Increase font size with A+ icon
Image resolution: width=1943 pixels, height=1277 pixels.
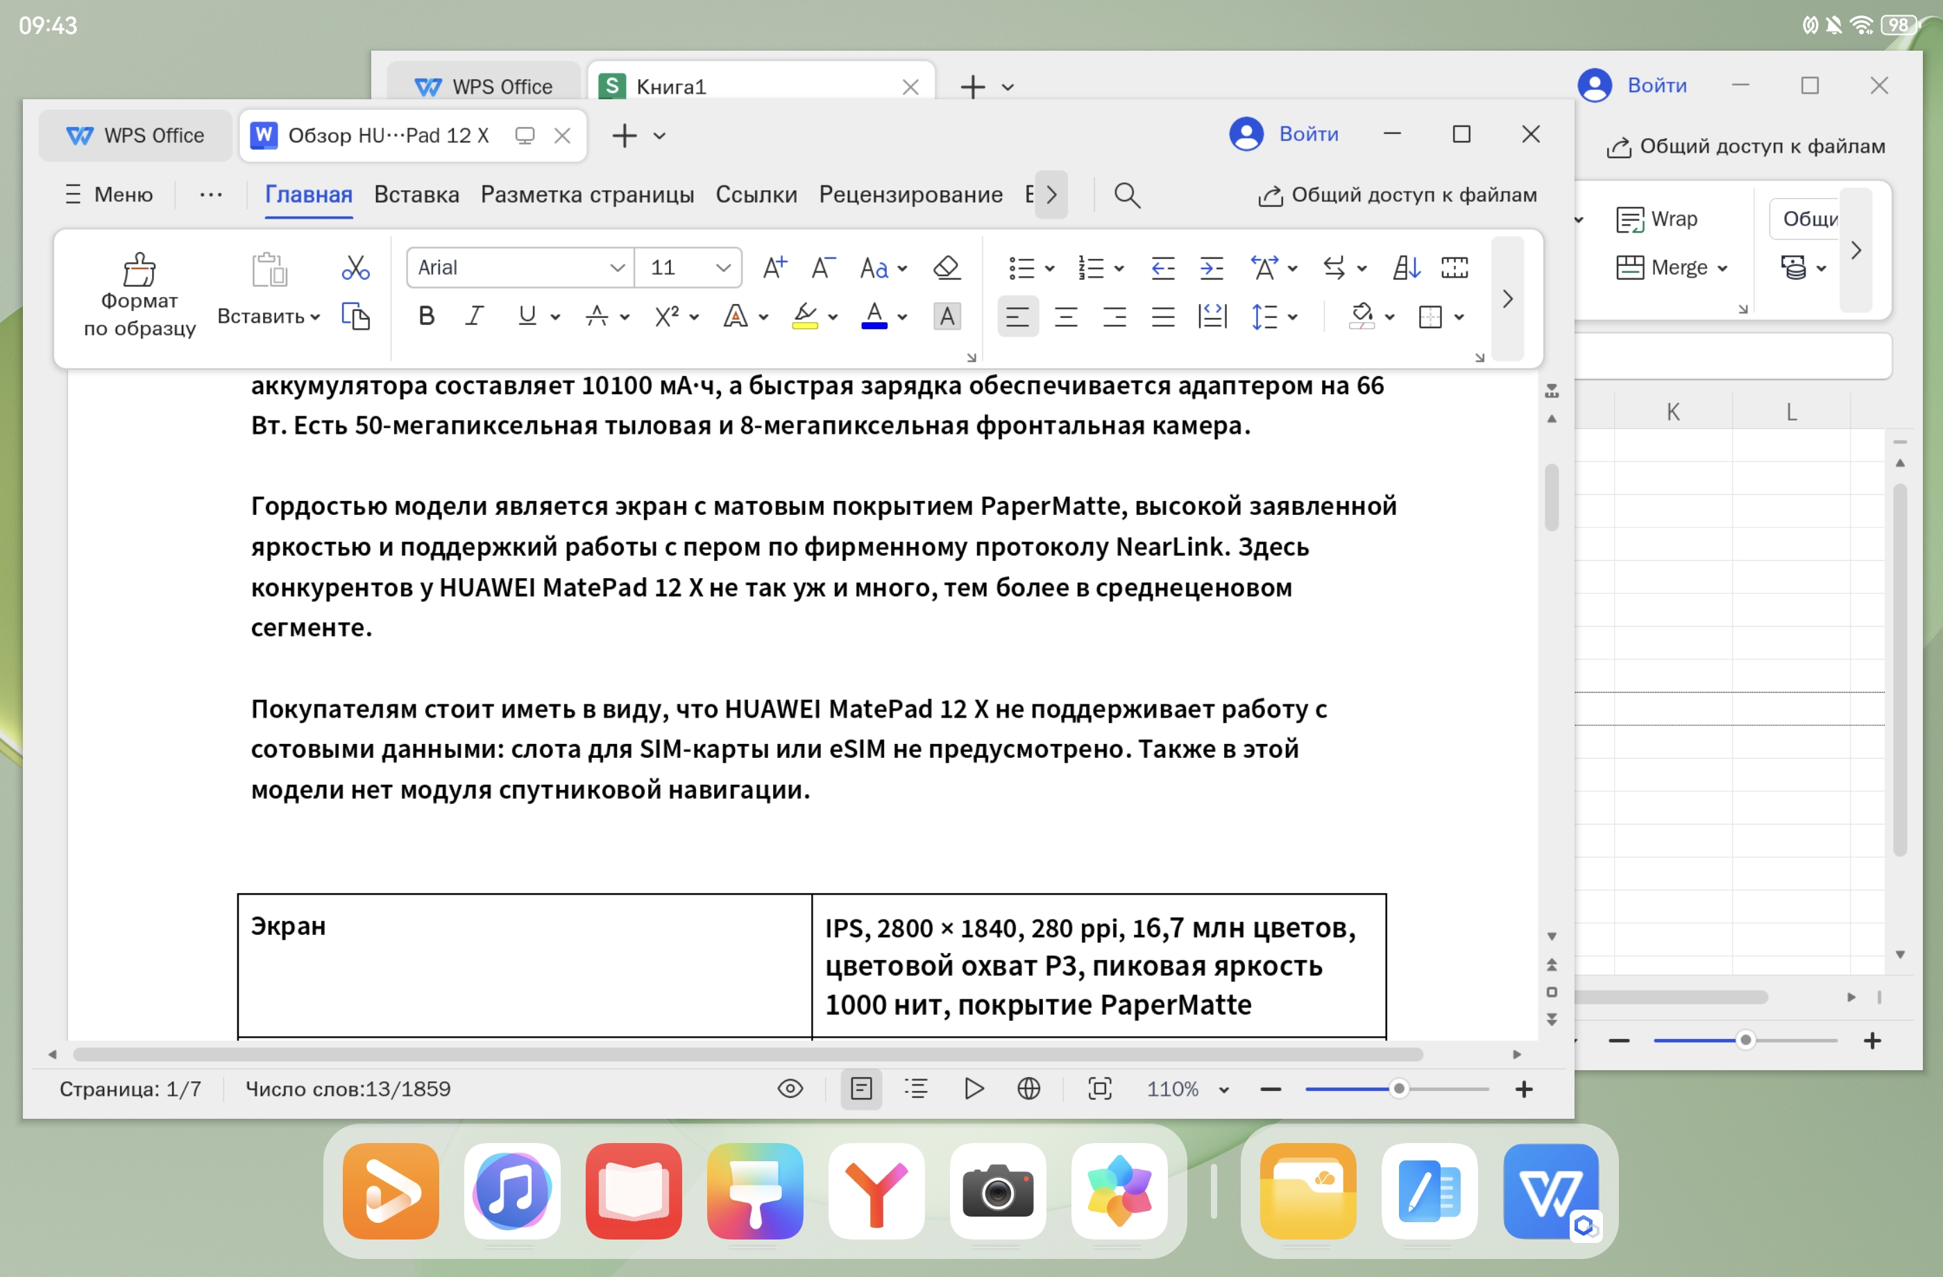[x=774, y=268]
